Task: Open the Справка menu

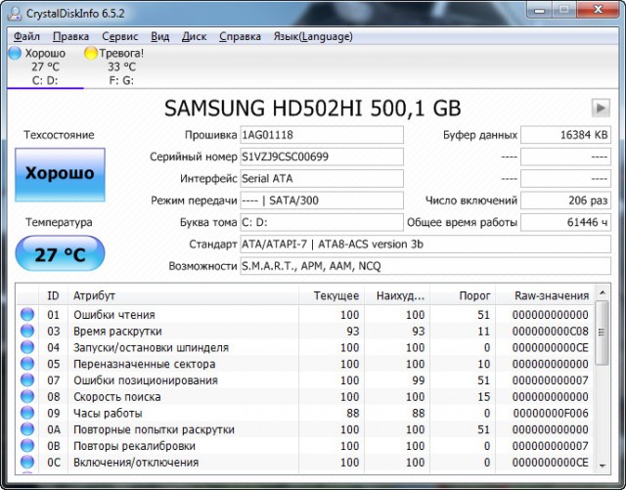Action: [x=240, y=37]
